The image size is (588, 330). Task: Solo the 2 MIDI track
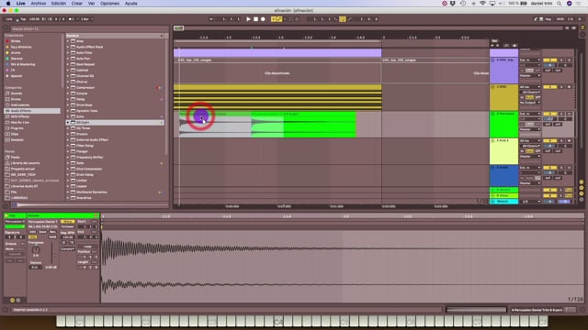[x=561, y=87]
